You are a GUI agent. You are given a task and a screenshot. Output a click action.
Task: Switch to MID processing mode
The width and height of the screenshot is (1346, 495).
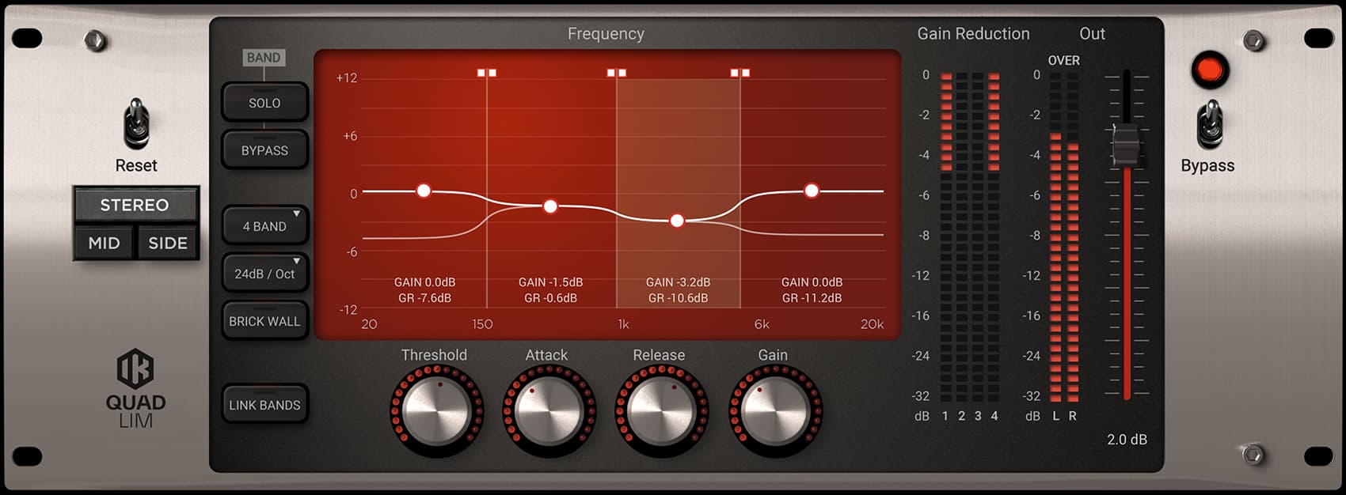coord(104,243)
